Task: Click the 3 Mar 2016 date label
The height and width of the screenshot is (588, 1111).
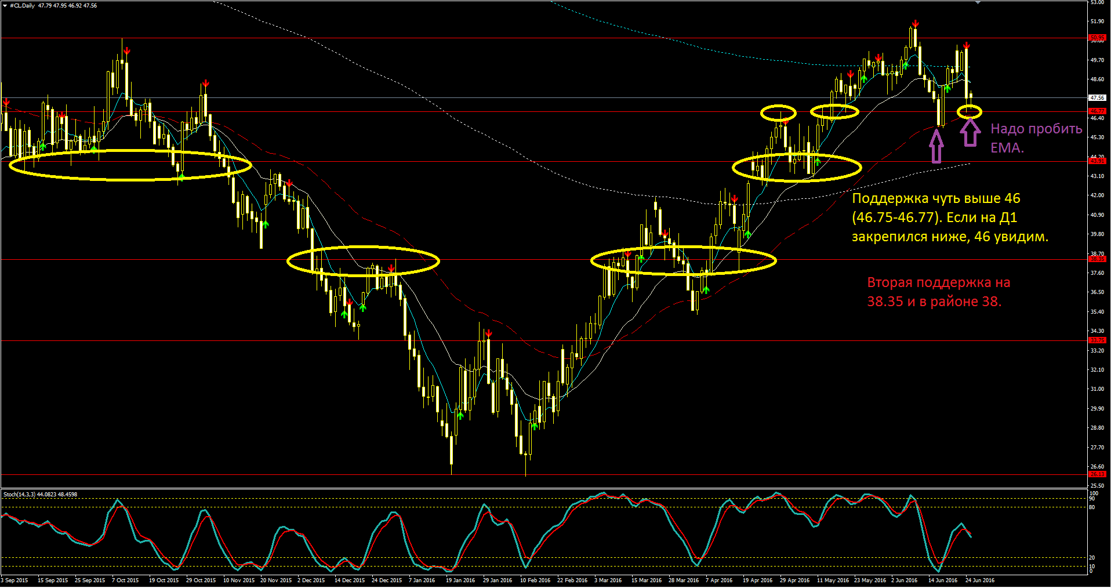Action: (x=608, y=580)
